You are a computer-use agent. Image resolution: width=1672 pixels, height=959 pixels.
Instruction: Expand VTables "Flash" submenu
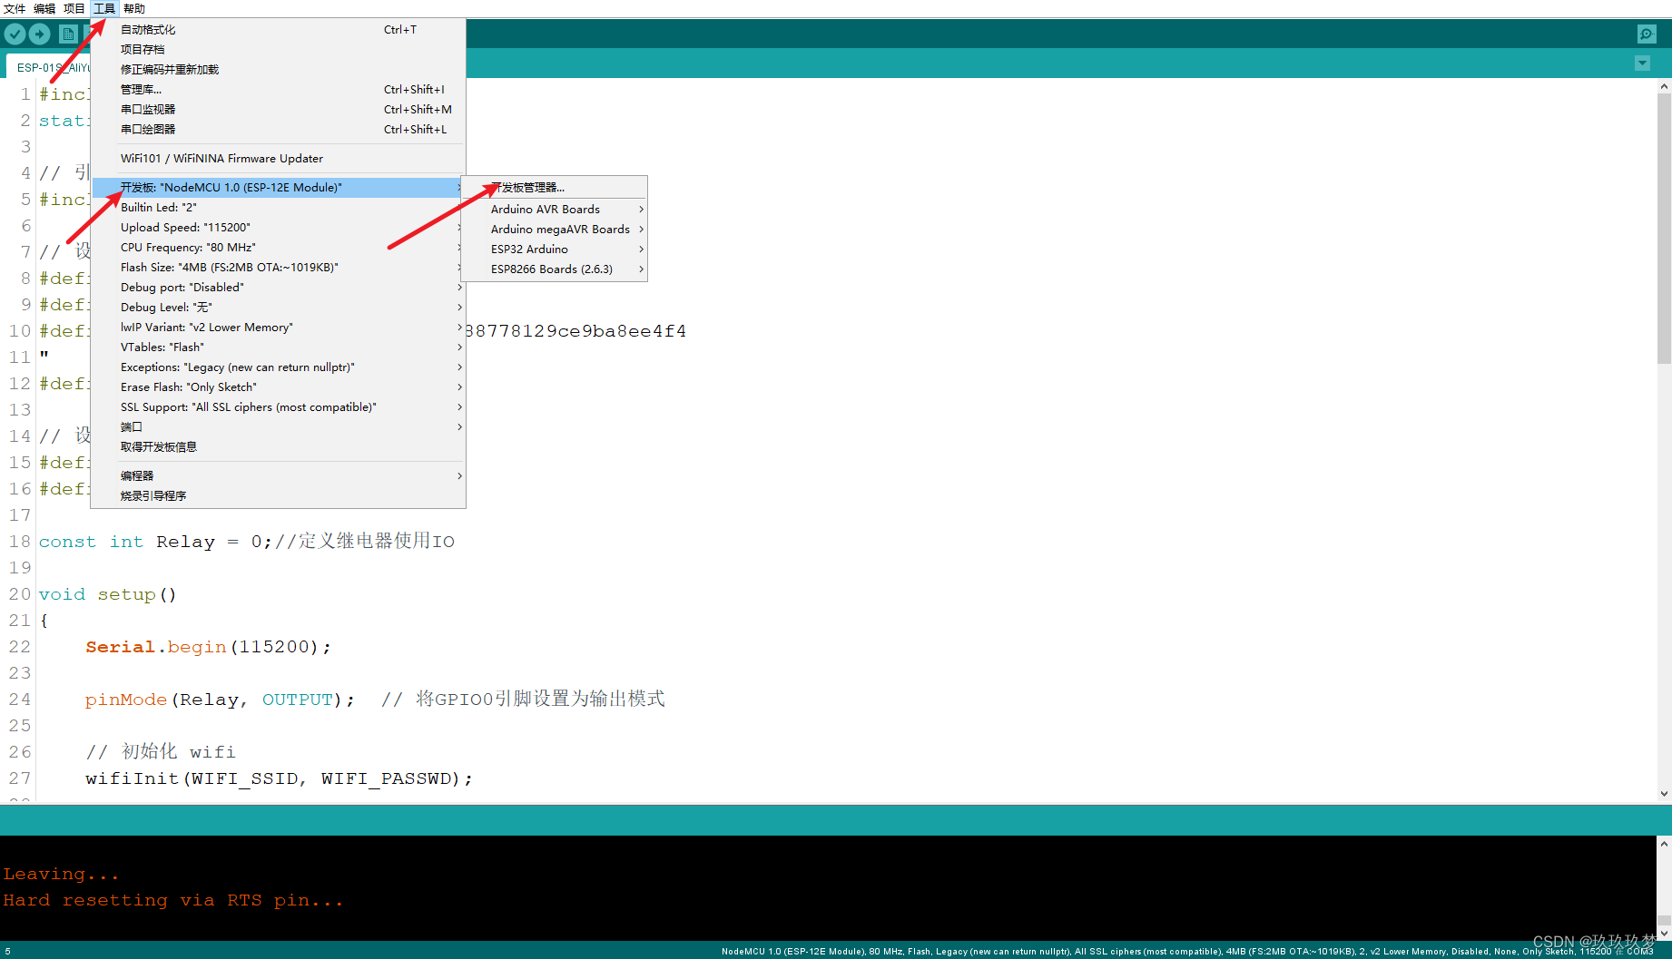278,347
